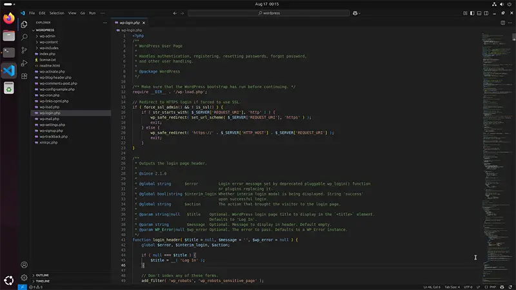Open the Edit menu

(x=42, y=13)
